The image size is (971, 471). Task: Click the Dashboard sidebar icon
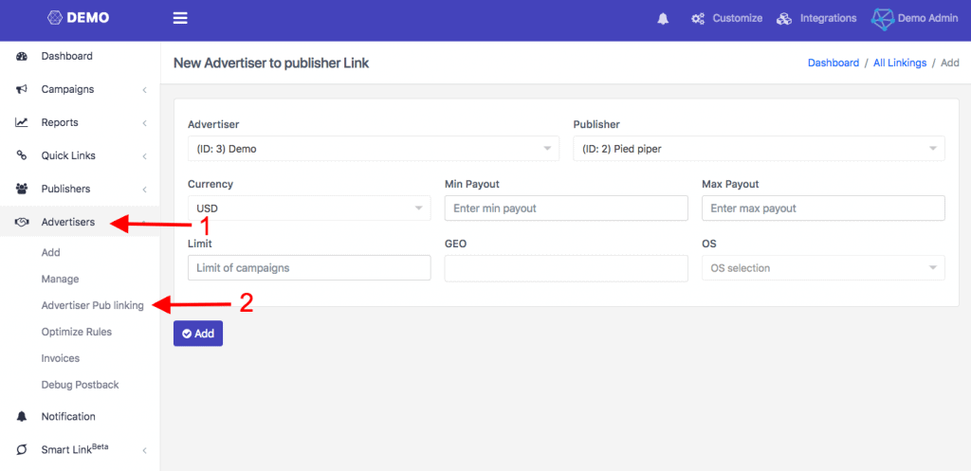(x=22, y=57)
